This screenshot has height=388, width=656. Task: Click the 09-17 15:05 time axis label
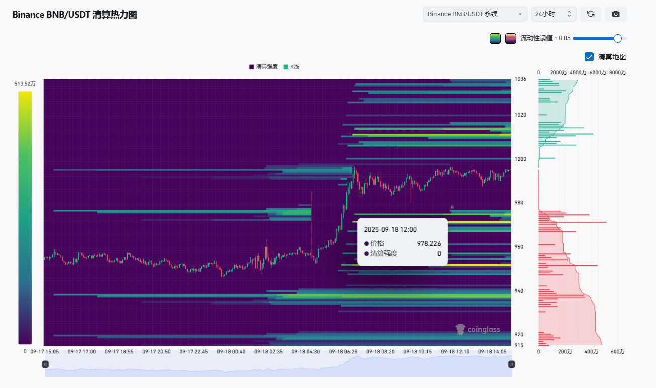tap(45, 352)
